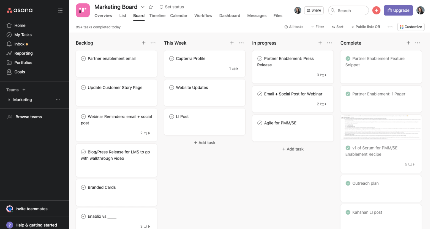Click Sort in the toolbar
The image size is (430, 229).
[x=337, y=27]
